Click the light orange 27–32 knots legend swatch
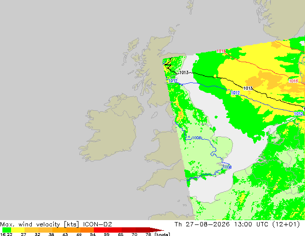Image resolution: width=305 pixels, height=236 pixels. [32, 230]
